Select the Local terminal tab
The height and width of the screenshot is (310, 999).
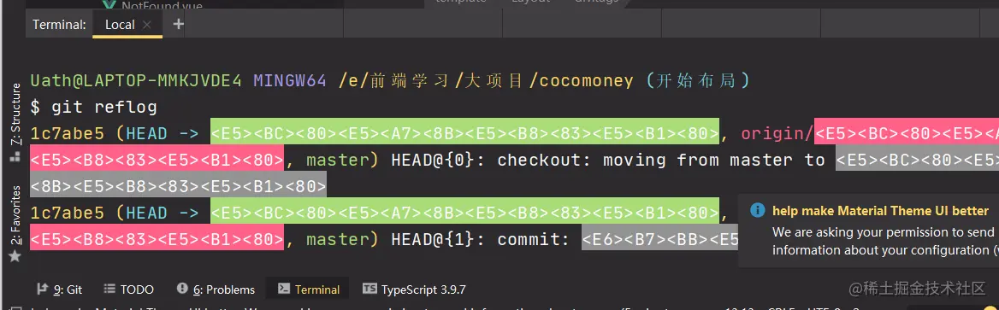(127, 25)
